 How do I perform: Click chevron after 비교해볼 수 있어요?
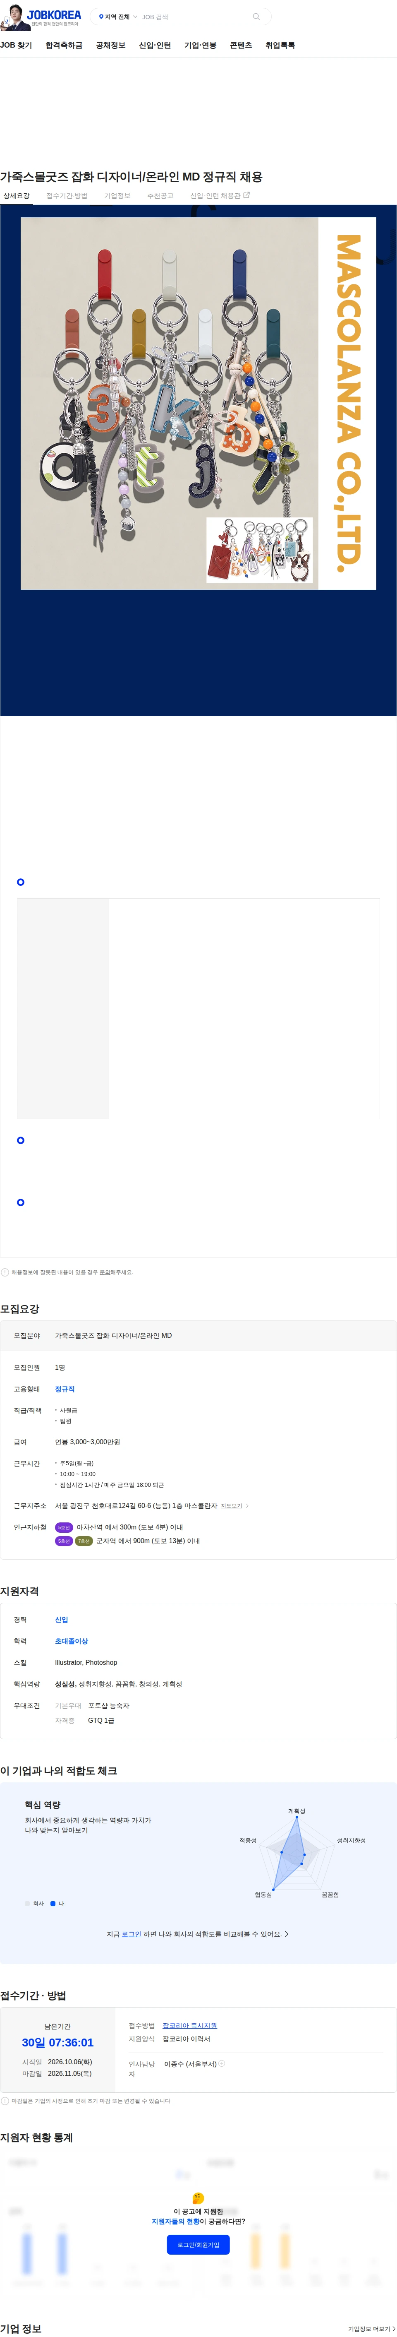click(287, 1934)
